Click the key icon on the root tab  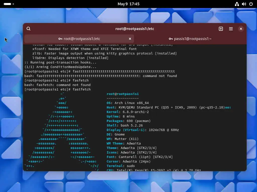[x=60, y=39]
